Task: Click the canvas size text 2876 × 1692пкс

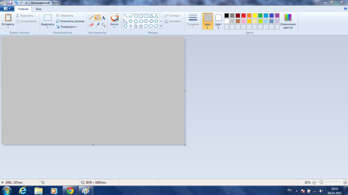Action: pos(96,183)
